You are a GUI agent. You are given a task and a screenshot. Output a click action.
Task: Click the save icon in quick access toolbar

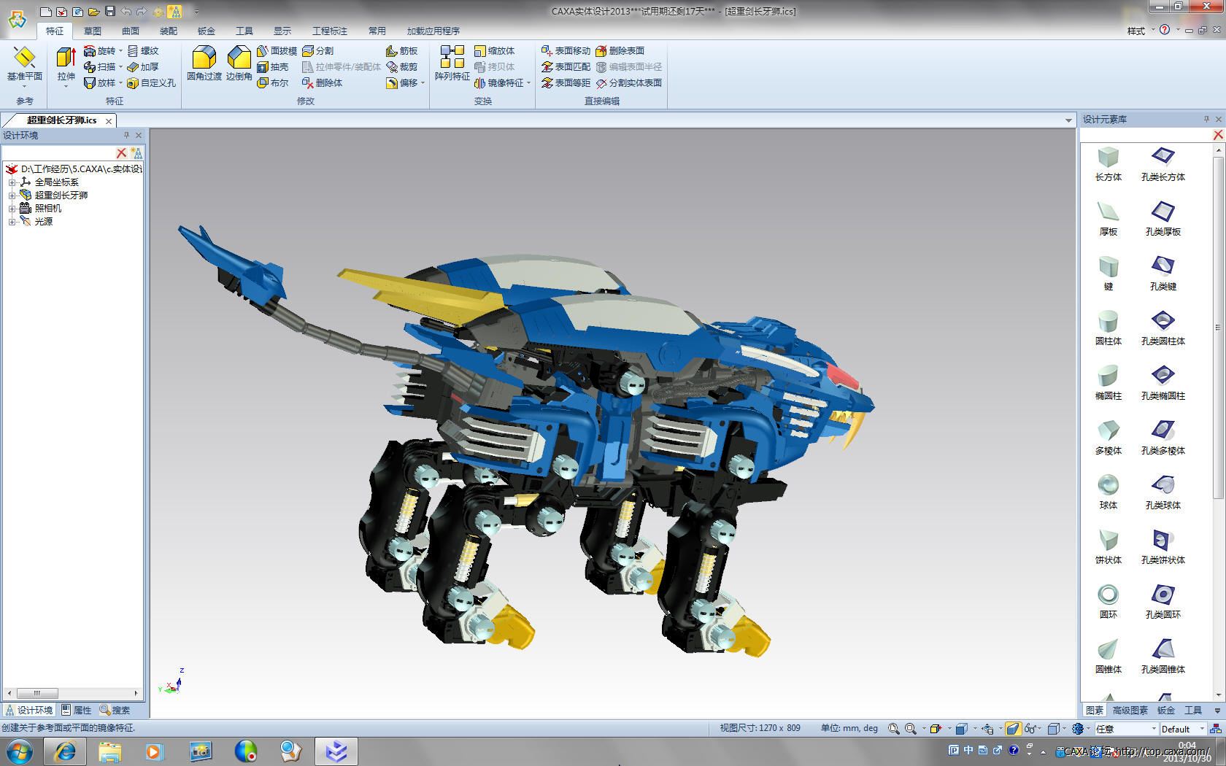coord(110,11)
